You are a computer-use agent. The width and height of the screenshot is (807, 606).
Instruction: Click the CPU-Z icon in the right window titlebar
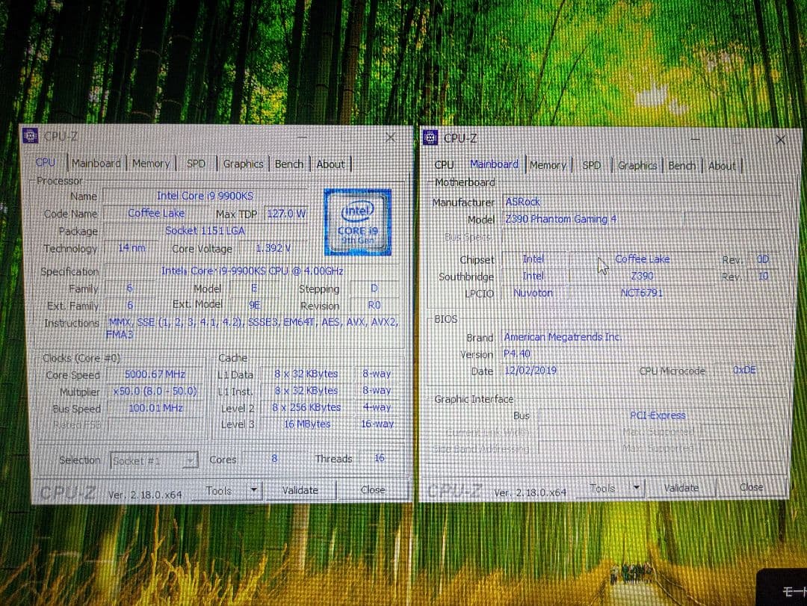tap(430, 138)
